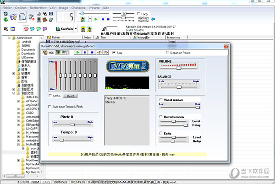Expand the Macsome folder node

tap(18, 136)
